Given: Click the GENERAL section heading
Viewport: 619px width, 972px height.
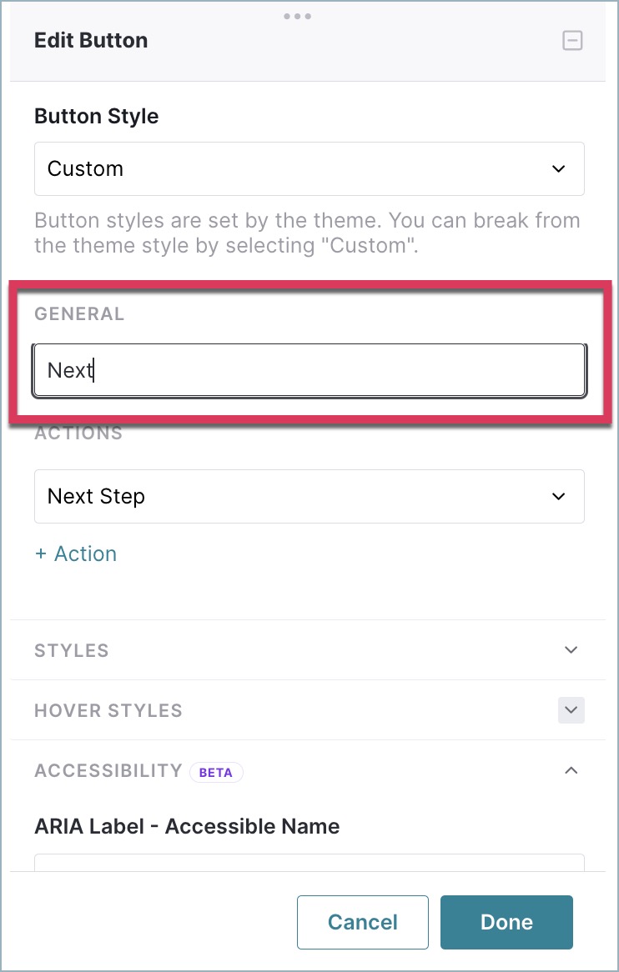Looking at the screenshot, I should 79,313.
